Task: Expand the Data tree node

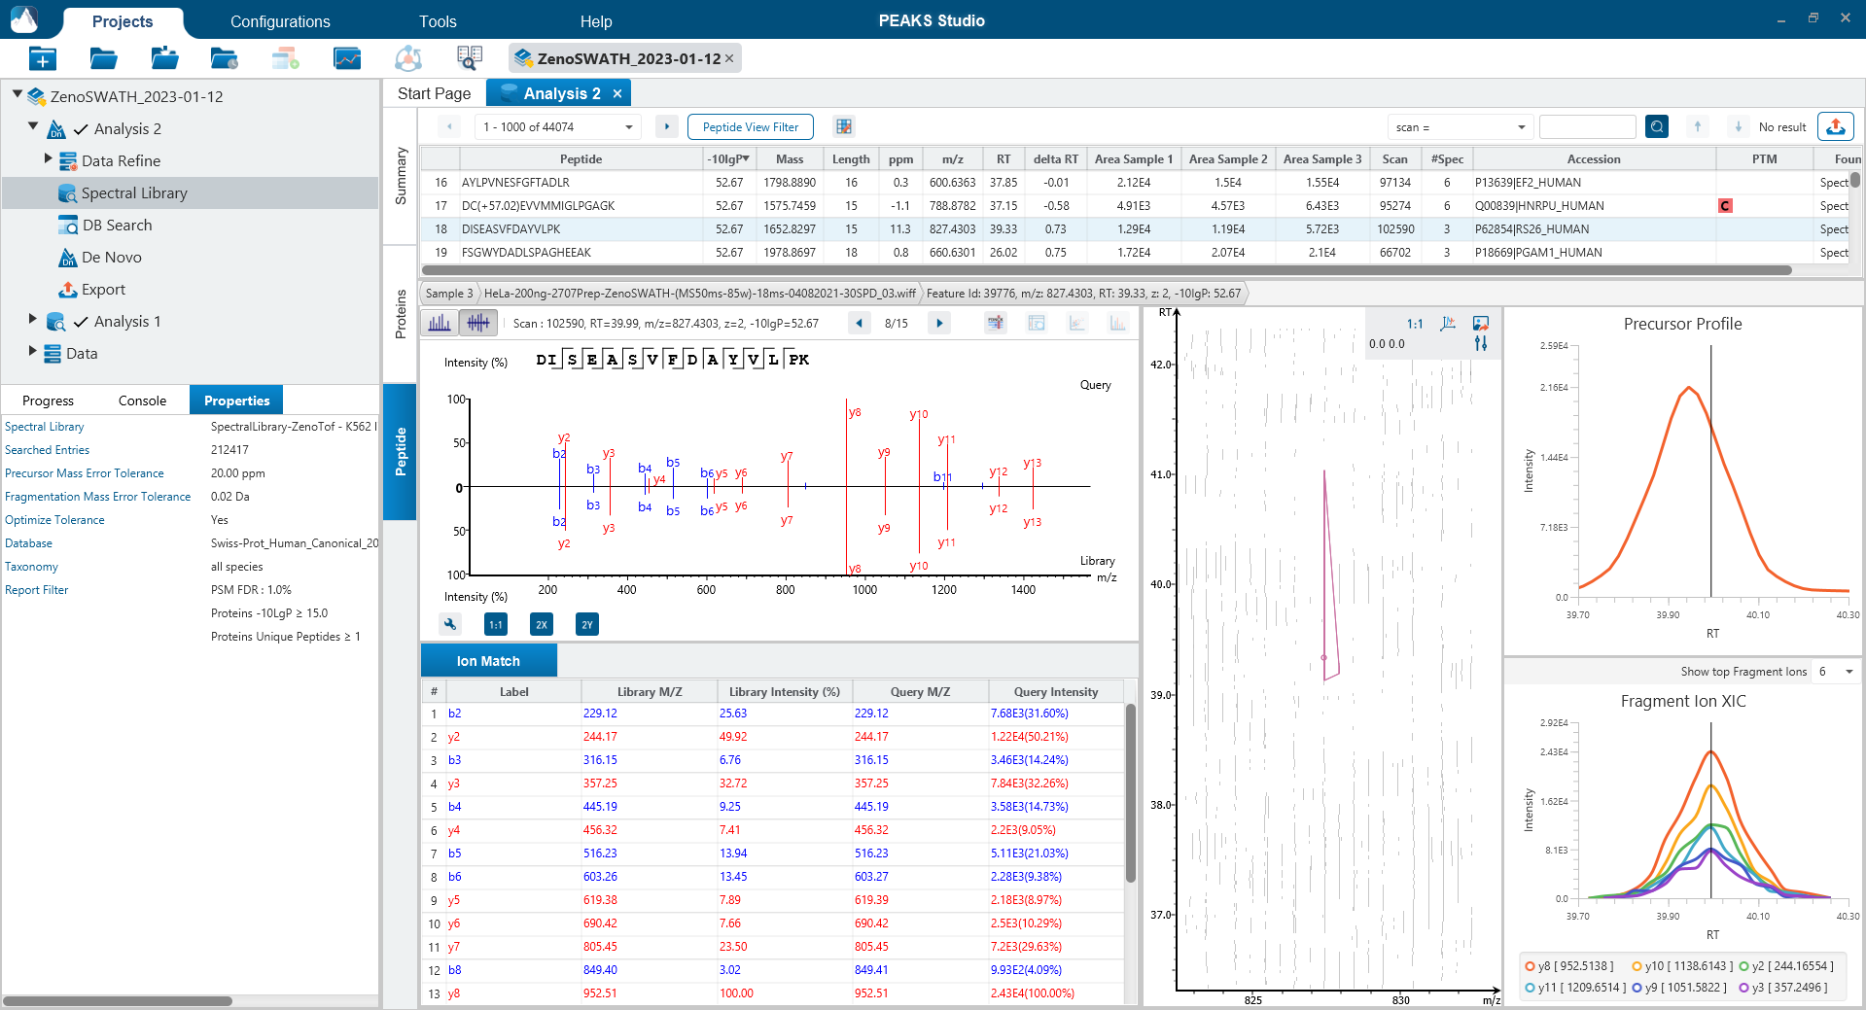Action: pyautogui.click(x=32, y=351)
